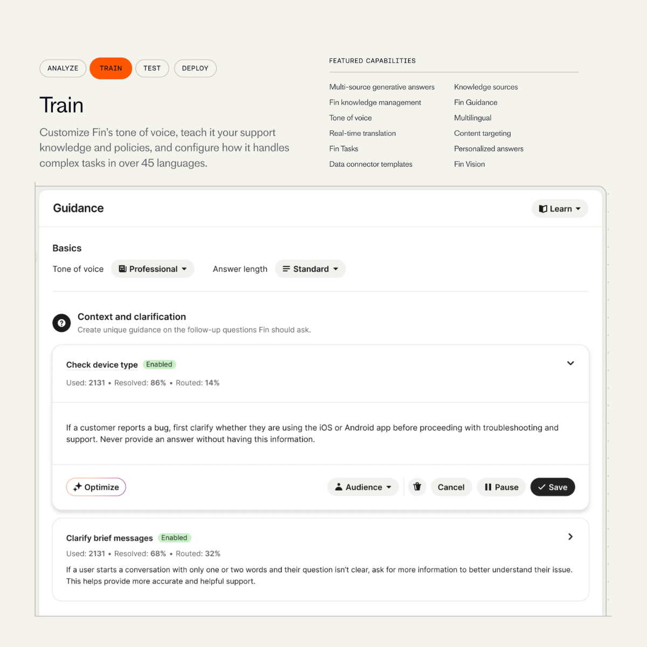
Task: Click the trash delete icon
Action: [x=417, y=487]
